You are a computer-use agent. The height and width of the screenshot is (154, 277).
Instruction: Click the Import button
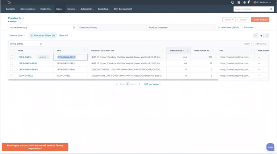[243, 20]
